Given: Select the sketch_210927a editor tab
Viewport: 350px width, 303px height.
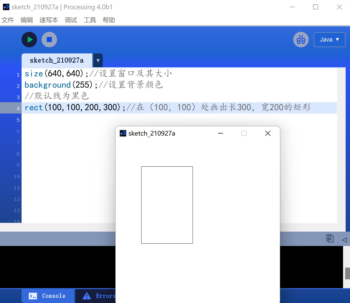Looking at the screenshot, I should [x=57, y=60].
